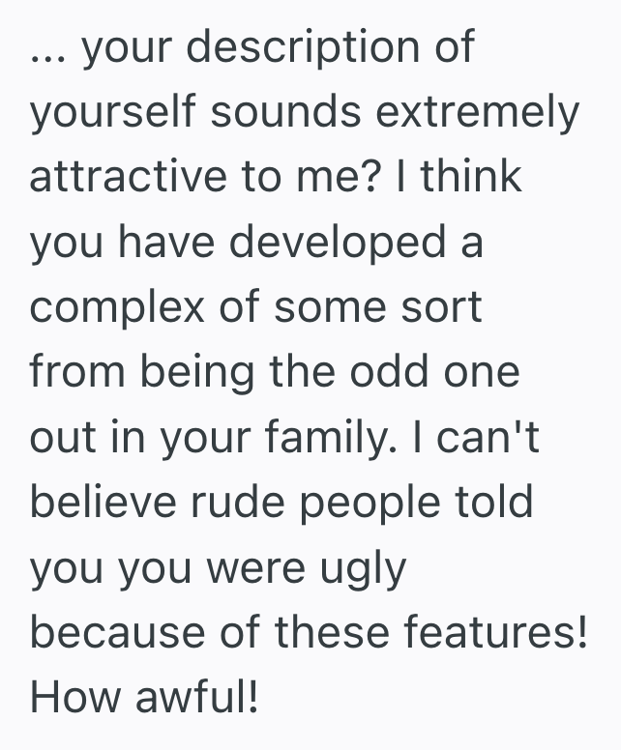Click the word "extremely"
621x750 pixels.
[475, 114]
